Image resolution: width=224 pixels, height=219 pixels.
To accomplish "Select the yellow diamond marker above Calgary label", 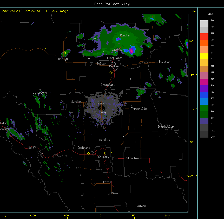I will [x=105, y=153].
